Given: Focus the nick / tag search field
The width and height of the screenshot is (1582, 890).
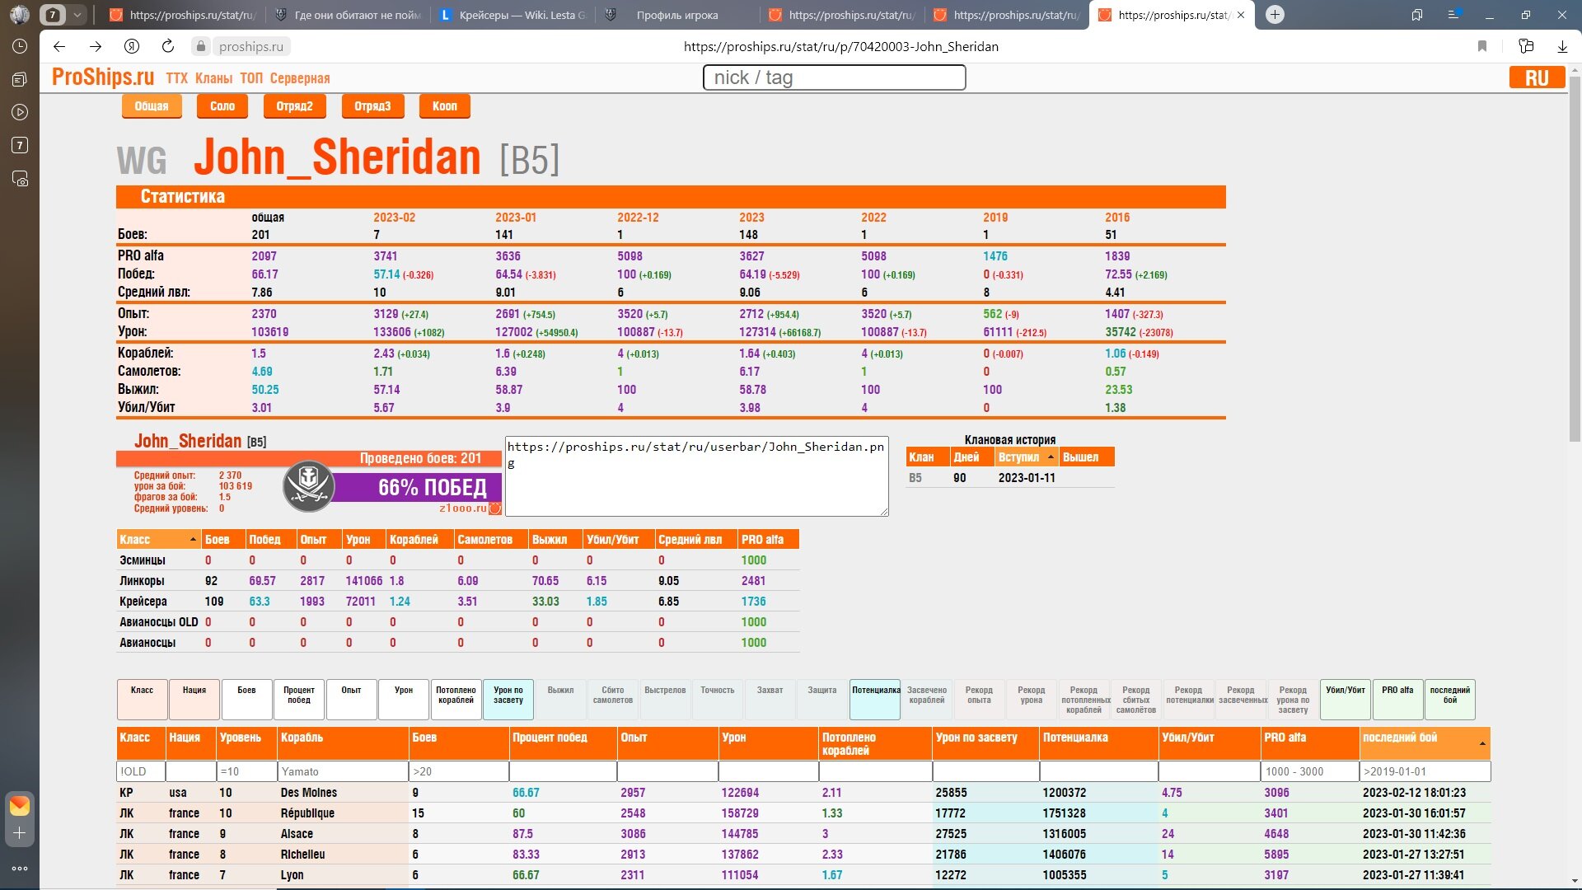Looking at the screenshot, I should click(834, 77).
